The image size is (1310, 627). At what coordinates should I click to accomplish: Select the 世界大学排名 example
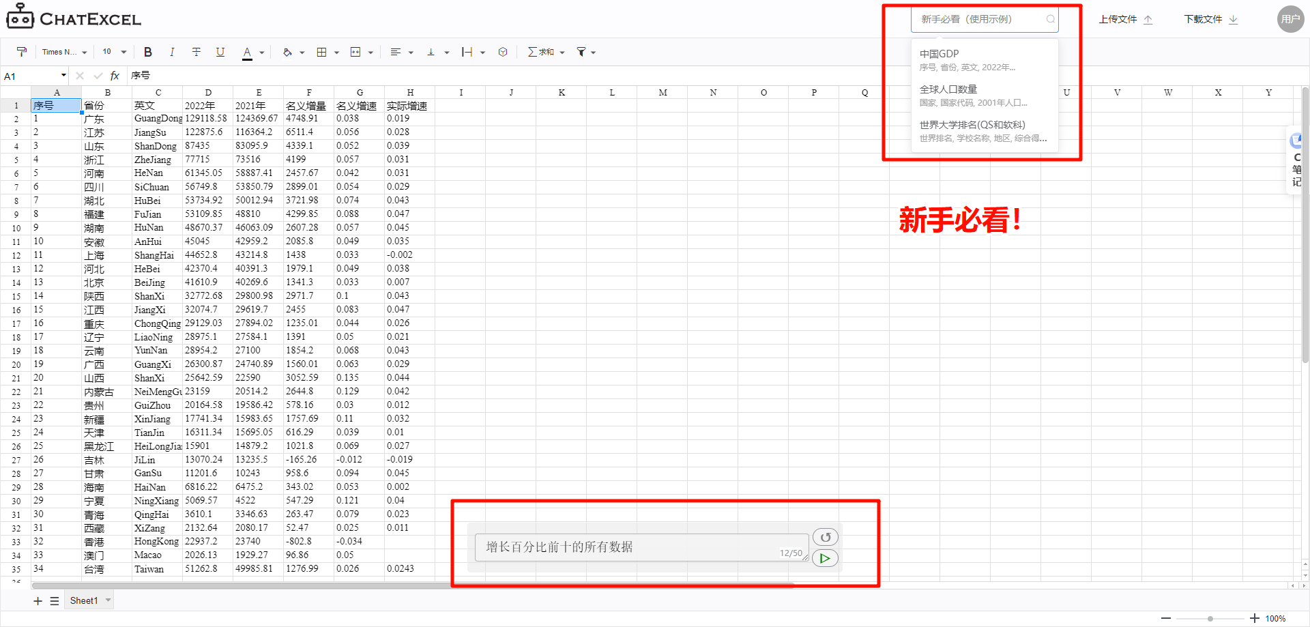click(985, 131)
